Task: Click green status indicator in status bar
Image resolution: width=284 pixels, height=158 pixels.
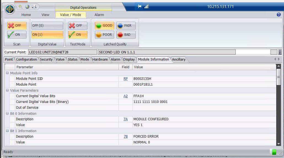Action: [274, 152]
